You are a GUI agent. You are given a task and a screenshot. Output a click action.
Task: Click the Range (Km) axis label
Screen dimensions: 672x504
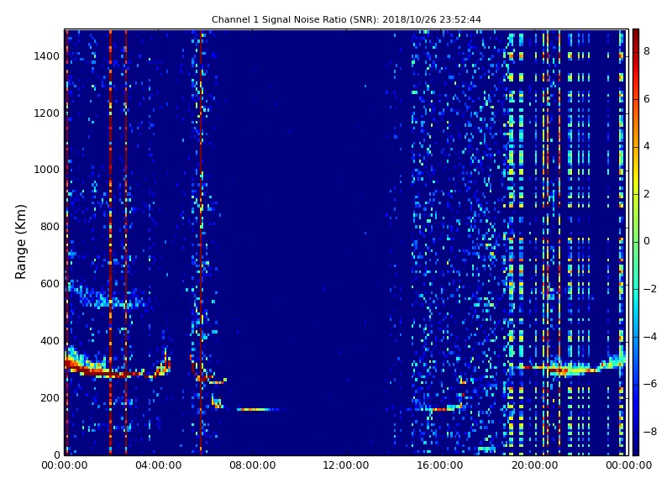(20, 242)
